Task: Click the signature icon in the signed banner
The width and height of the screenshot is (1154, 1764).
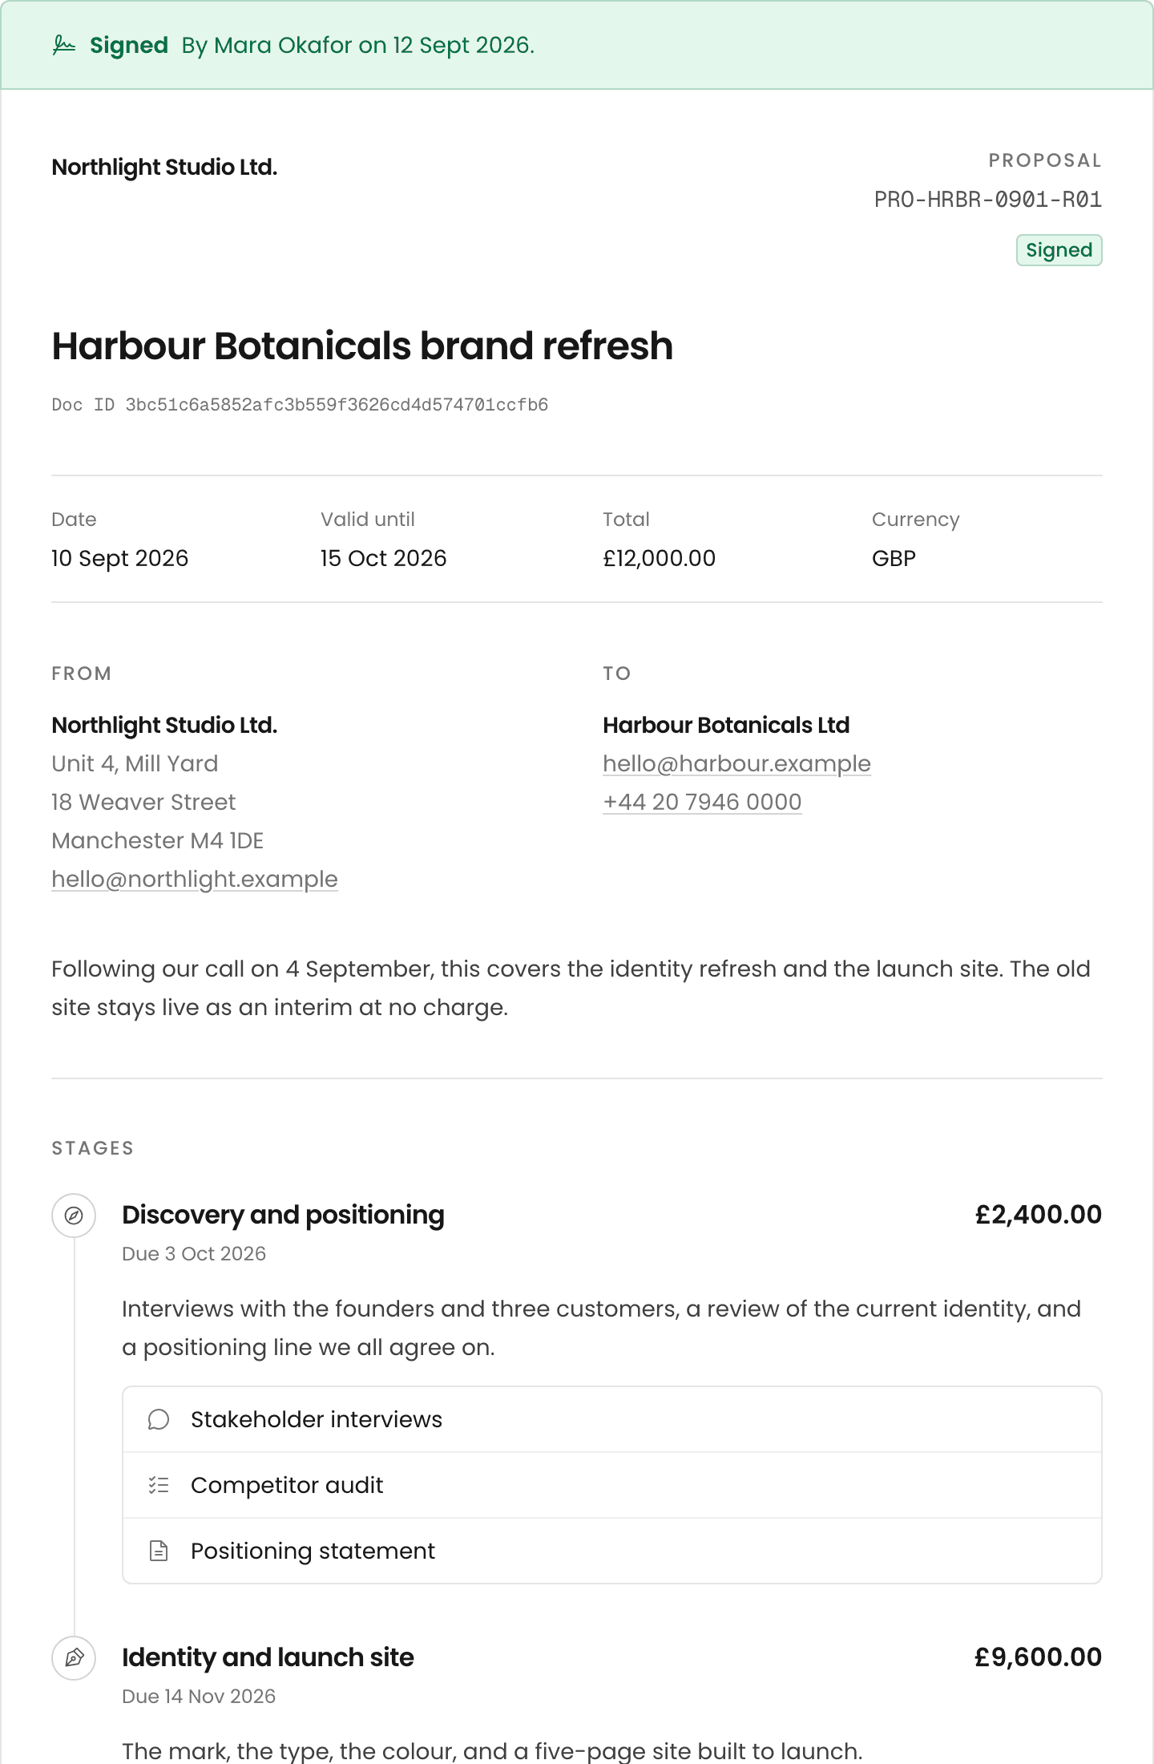Action: [64, 45]
